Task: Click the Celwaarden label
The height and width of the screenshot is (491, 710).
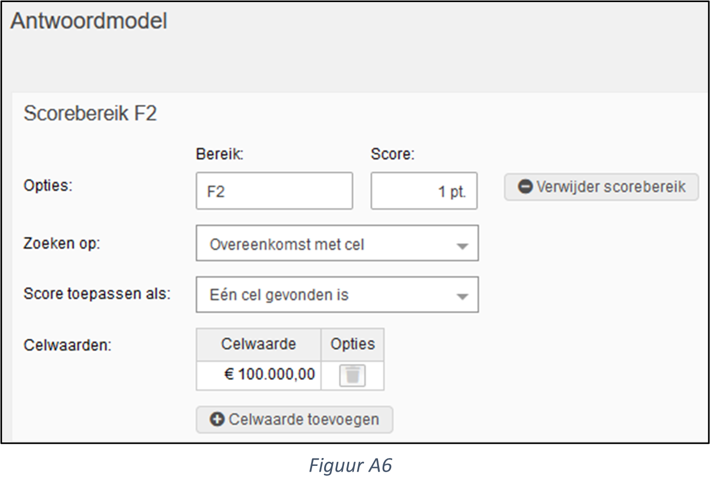Action: [68, 345]
